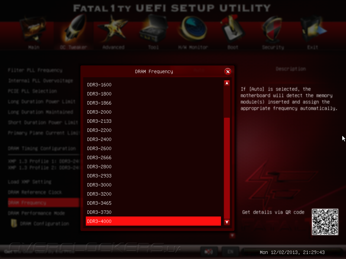The image size is (346, 259).
Task: Select DDR3-3730 frequency
Action: [153, 212]
